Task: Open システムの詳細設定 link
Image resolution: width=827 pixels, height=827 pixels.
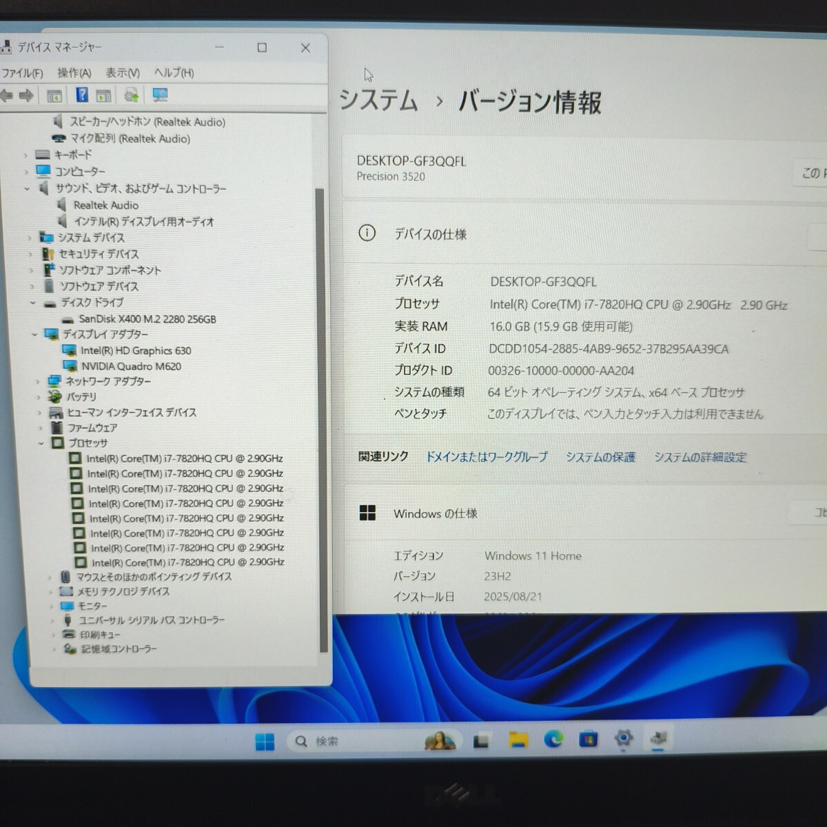Action: (x=700, y=458)
